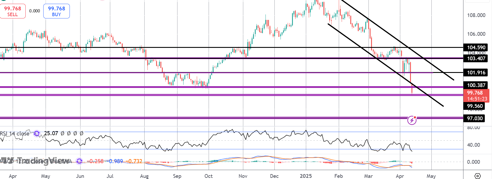Click the 0.000 MACD axis label

(474, 162)
